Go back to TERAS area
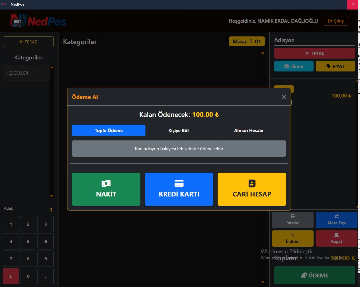The image size is (360, 287). click(x=28, y=42)
